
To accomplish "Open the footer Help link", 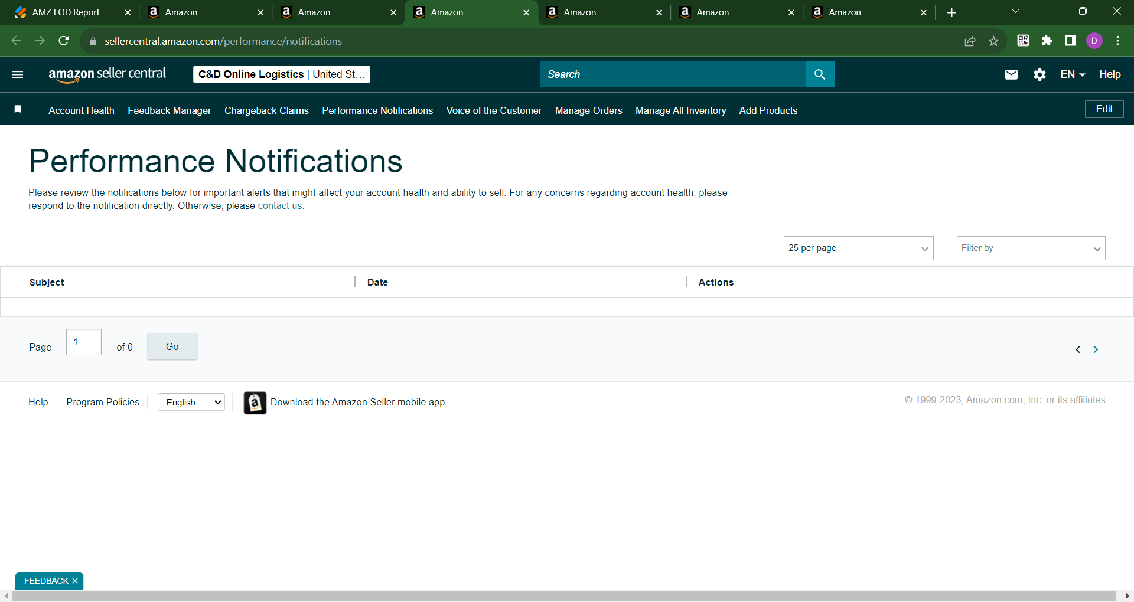I will (x=38, y=402).
